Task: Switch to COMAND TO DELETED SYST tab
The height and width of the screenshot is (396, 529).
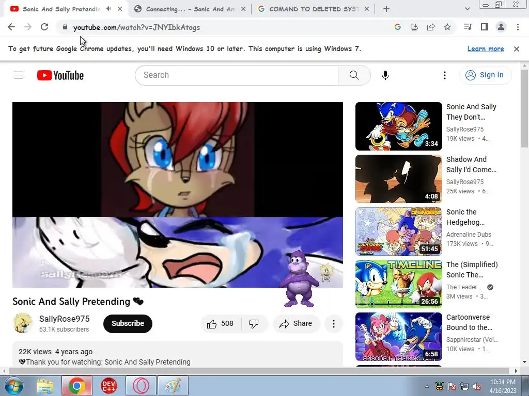Action: click(x=314, y=9)
